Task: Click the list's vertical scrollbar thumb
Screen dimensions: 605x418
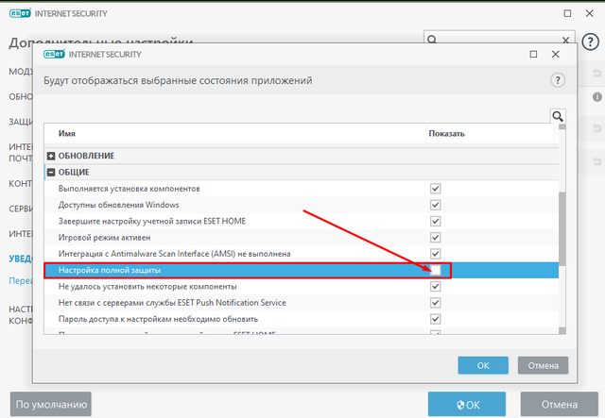Action: coord(562,229)
